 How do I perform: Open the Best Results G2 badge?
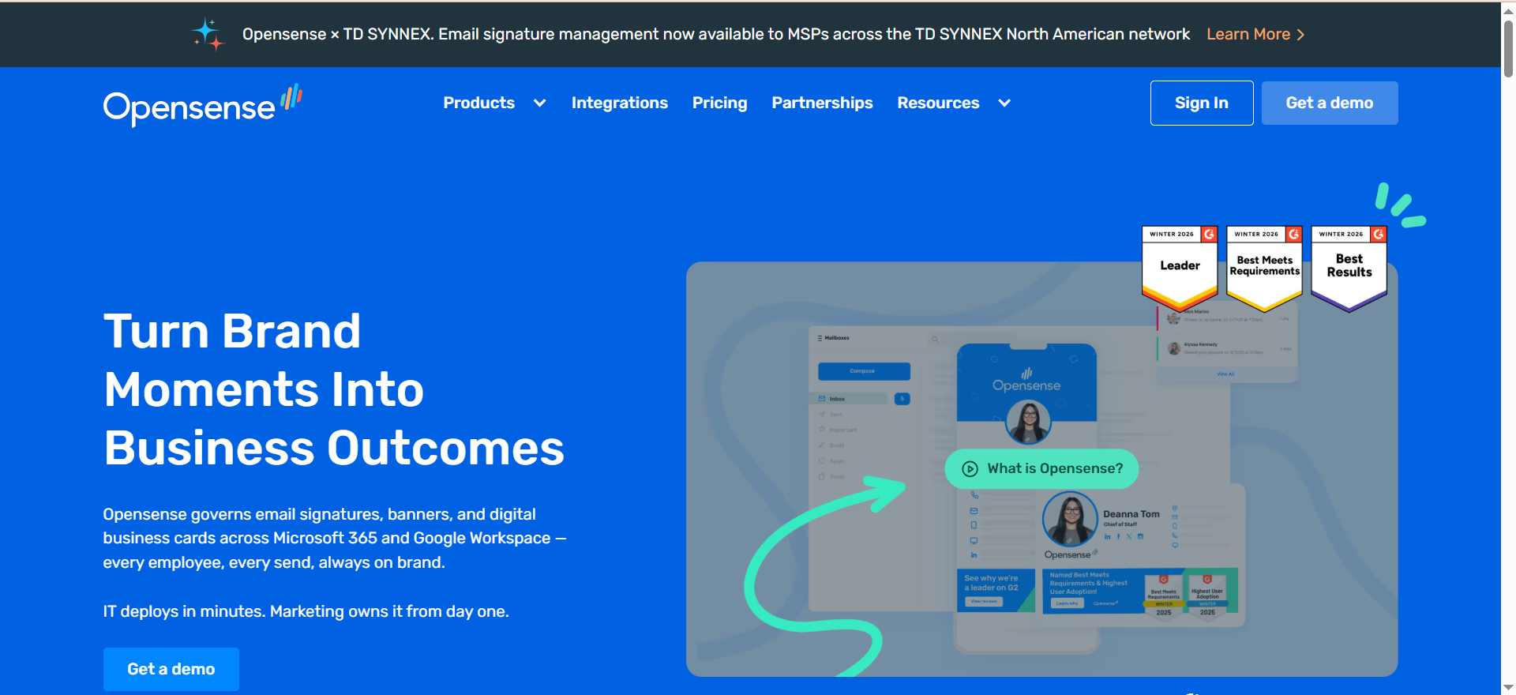[x=1349, y=268]
